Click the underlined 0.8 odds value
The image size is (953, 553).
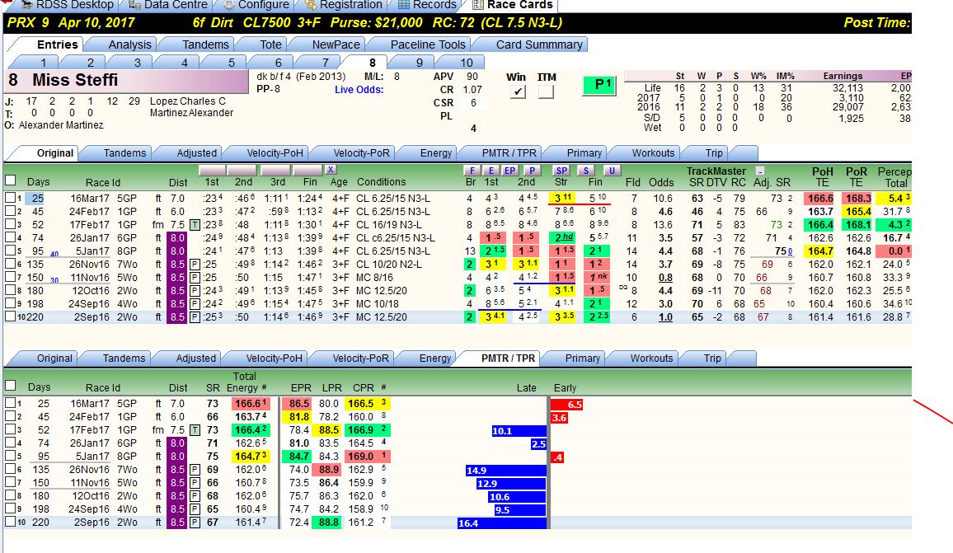point(665,278)
